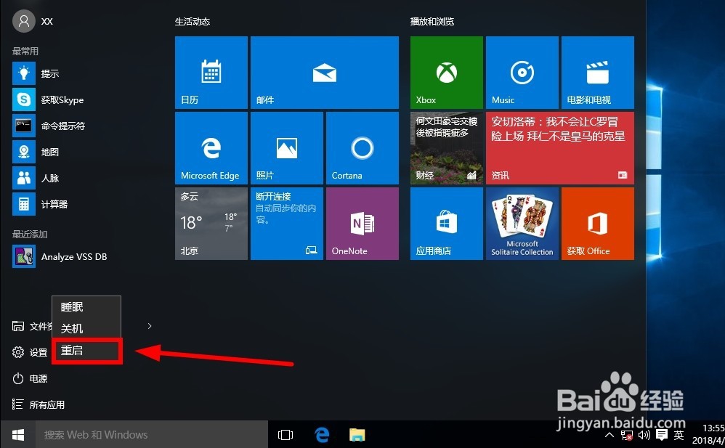The height and width of the screenshot is (448, 725).
Task: Open the Music tile
Action: click(522, 73)
